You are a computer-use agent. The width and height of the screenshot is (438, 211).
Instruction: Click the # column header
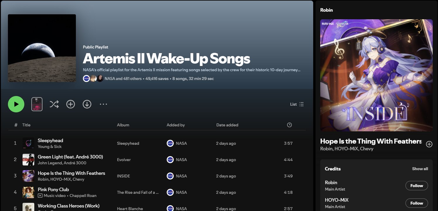[16, 125]
